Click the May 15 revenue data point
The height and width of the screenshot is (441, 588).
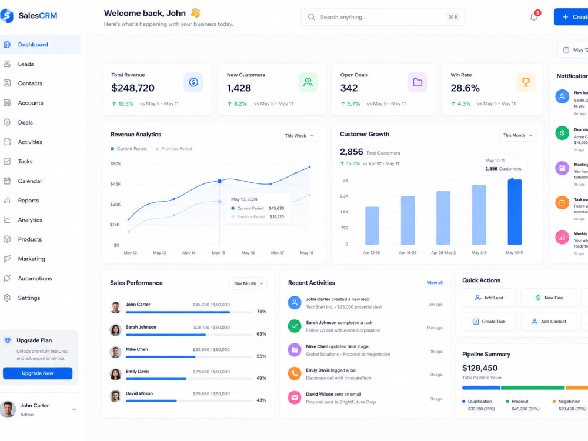coord(219,181)
